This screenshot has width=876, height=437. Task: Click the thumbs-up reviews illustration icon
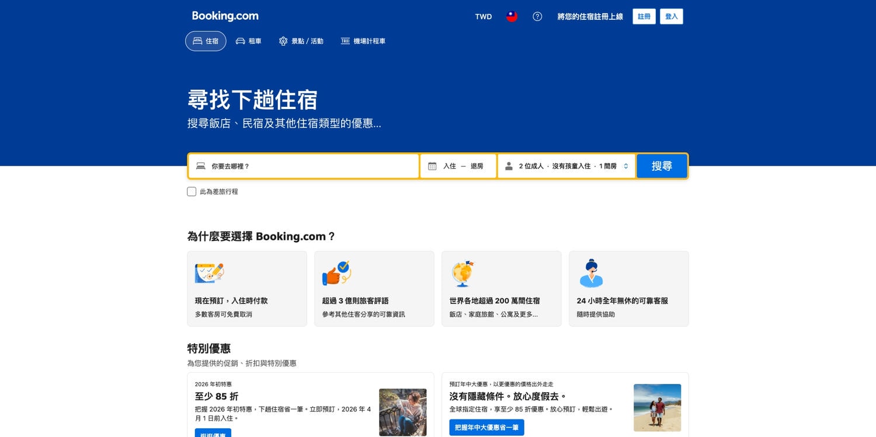pos(336,273)
